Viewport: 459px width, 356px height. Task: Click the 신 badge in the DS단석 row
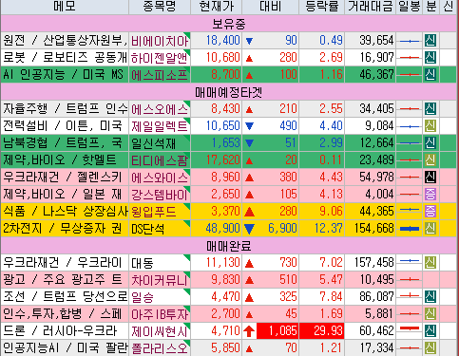pyautogui.click(x=430, y=229)
